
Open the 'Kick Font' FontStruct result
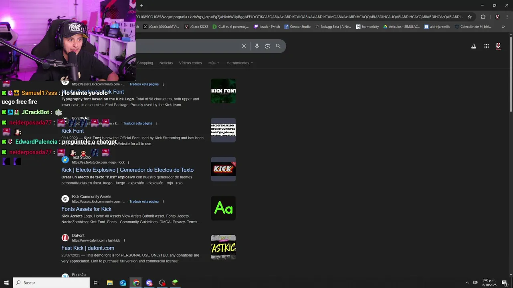(73, 131)
